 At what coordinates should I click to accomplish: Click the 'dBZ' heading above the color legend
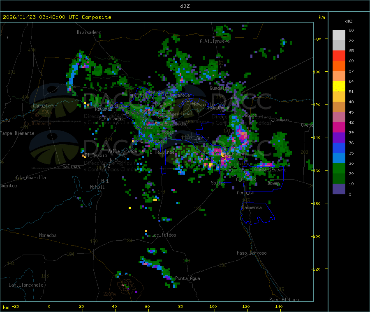[349, 21]
